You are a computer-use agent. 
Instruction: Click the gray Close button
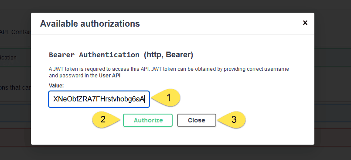[x=197, y=120]
